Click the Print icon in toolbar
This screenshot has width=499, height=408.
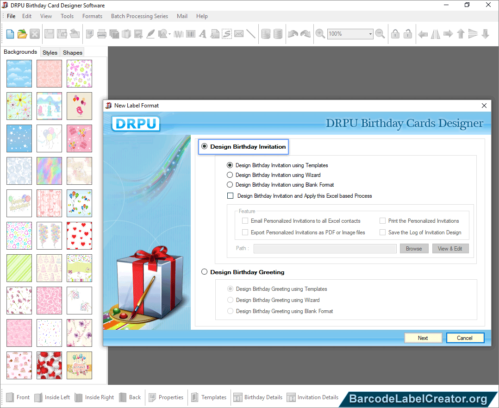[x=101, y=34]
